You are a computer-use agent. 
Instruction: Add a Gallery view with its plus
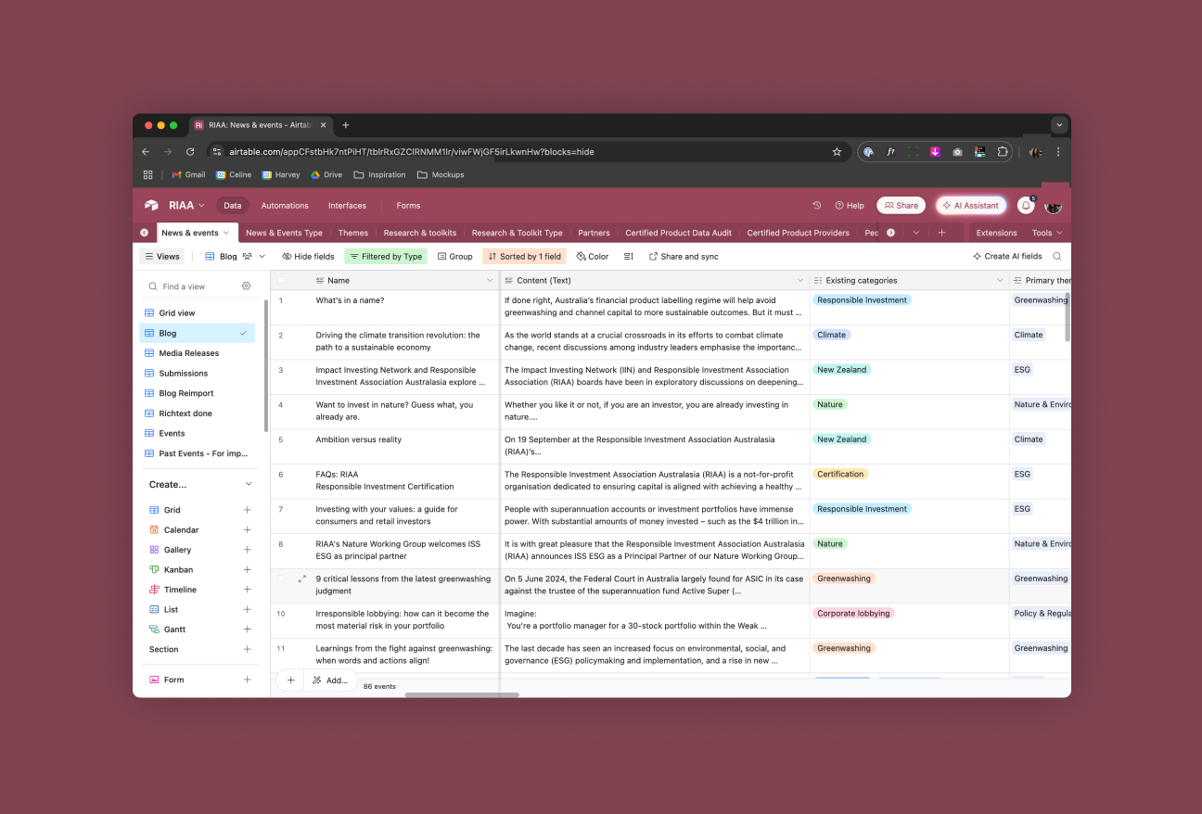(x=247, y=550)
